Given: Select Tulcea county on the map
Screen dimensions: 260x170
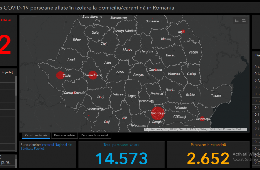Looking at the screenshot, I should (x=216, y=95).
